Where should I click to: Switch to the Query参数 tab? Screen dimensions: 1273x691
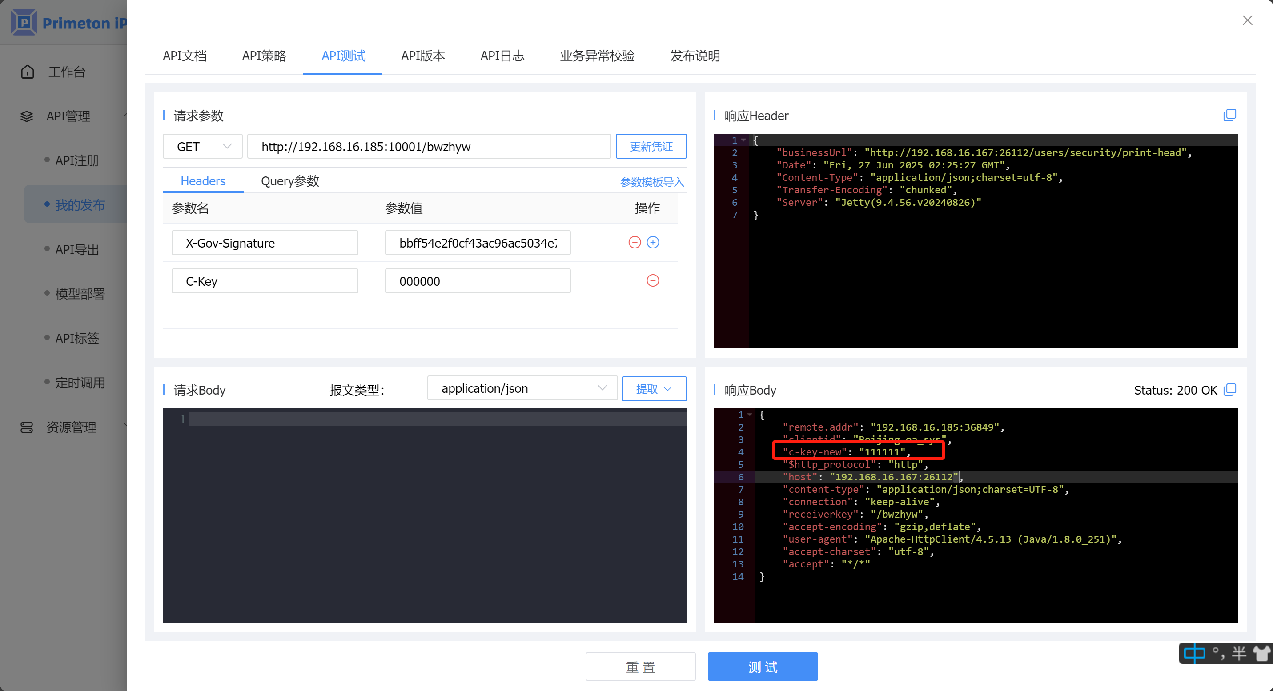[x=290, y=181]
